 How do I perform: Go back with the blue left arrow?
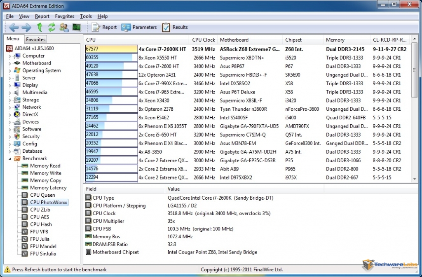coord(14,27)
